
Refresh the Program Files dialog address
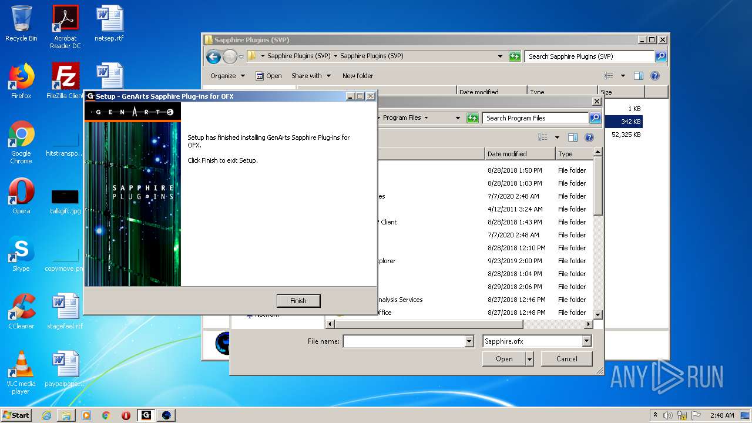click(x=472, y=118)
